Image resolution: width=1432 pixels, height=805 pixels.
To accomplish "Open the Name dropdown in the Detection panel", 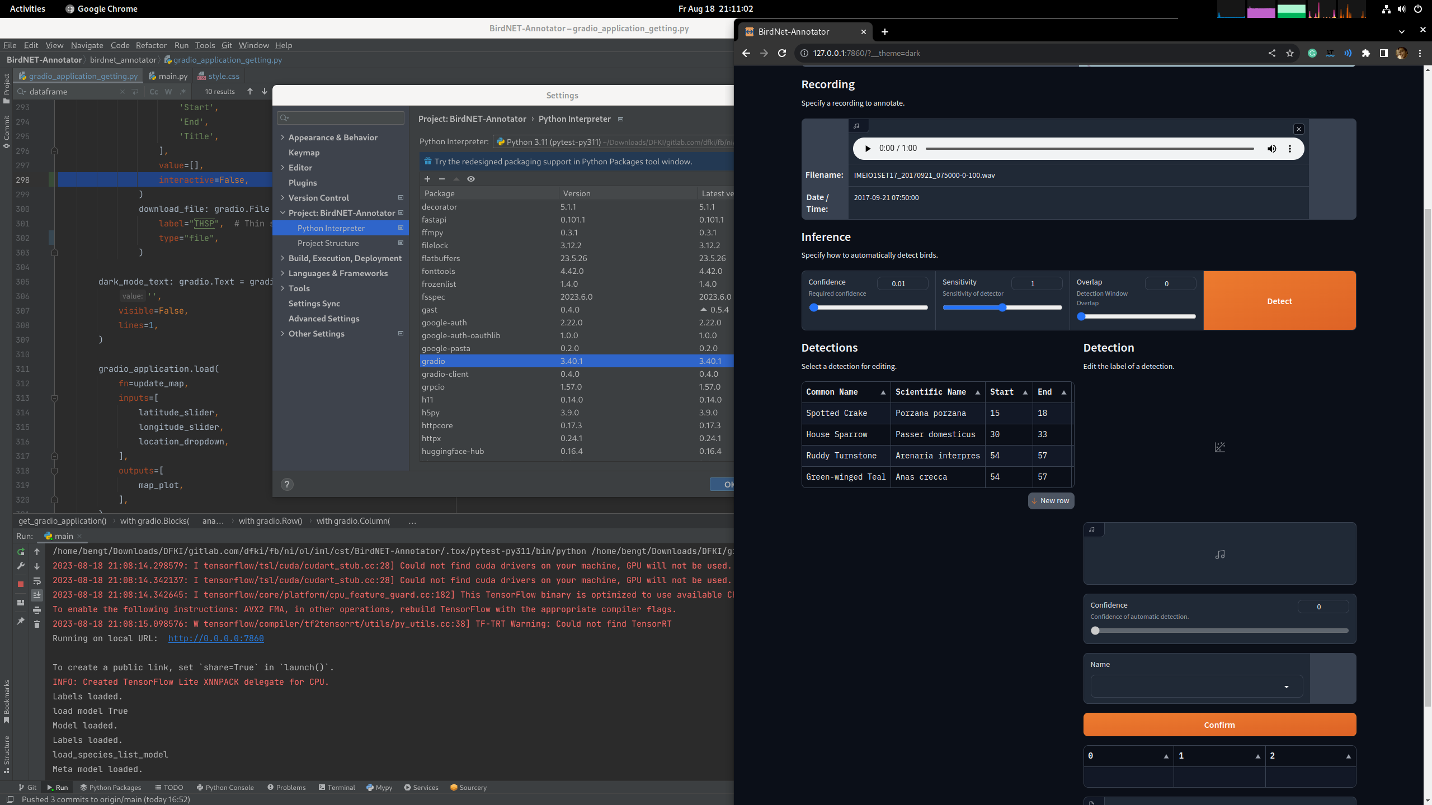I will tap(1287, 686).
